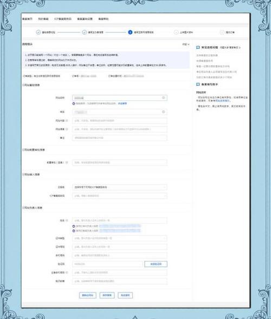The image size is (271, 319).
Task: Focus the website name input field
Action: (x=120, y=98)
